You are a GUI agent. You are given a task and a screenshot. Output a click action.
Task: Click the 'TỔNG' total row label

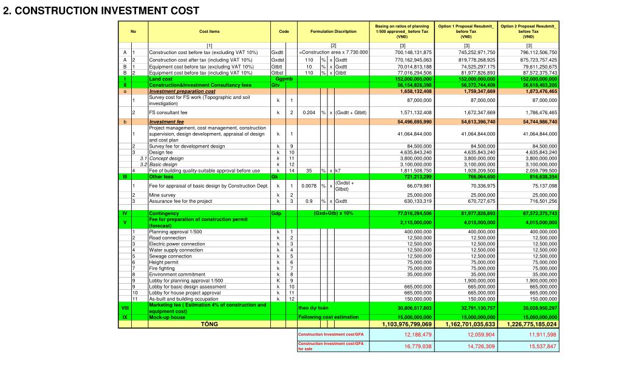coord(209,324)
